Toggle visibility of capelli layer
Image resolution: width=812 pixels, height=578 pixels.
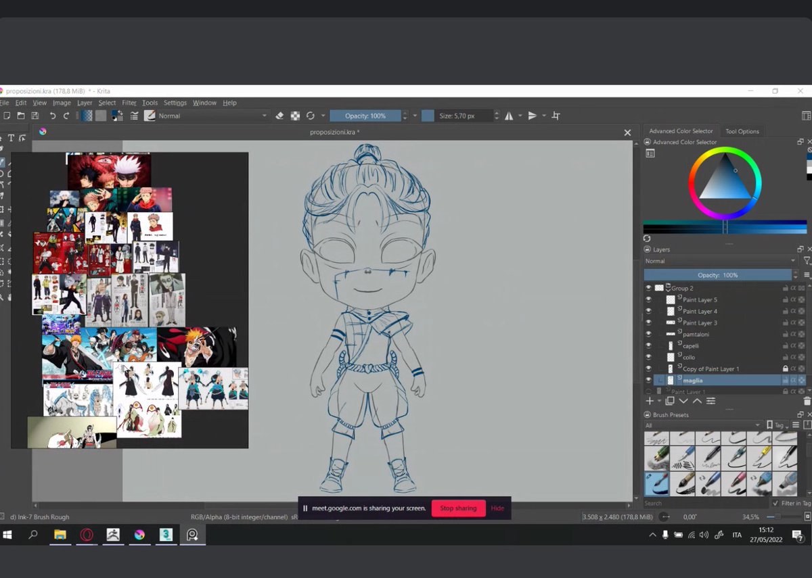click(x=648, y=345)
